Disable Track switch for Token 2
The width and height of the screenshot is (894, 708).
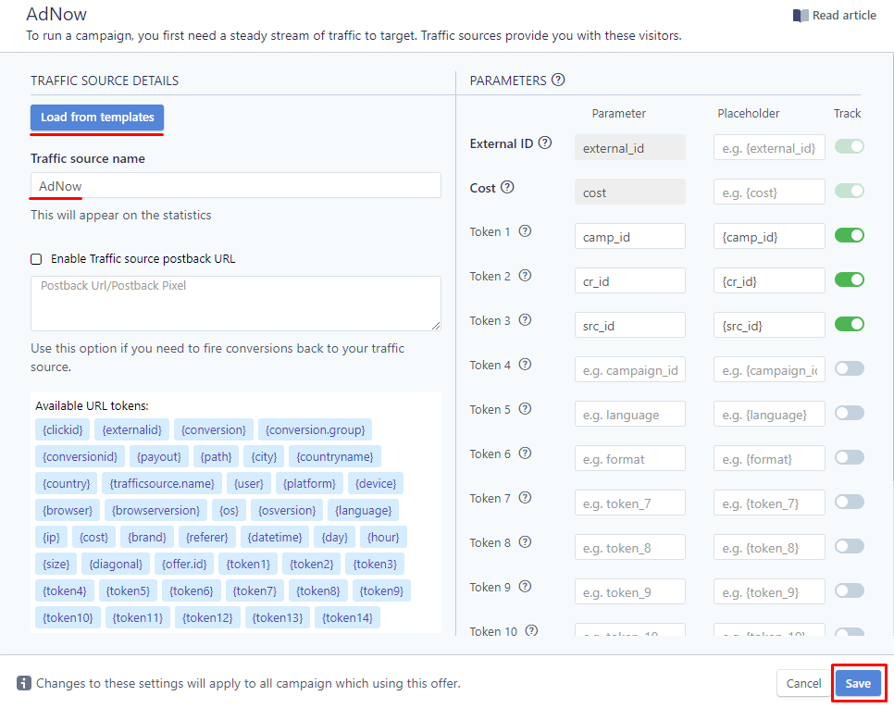coord(849,279)
